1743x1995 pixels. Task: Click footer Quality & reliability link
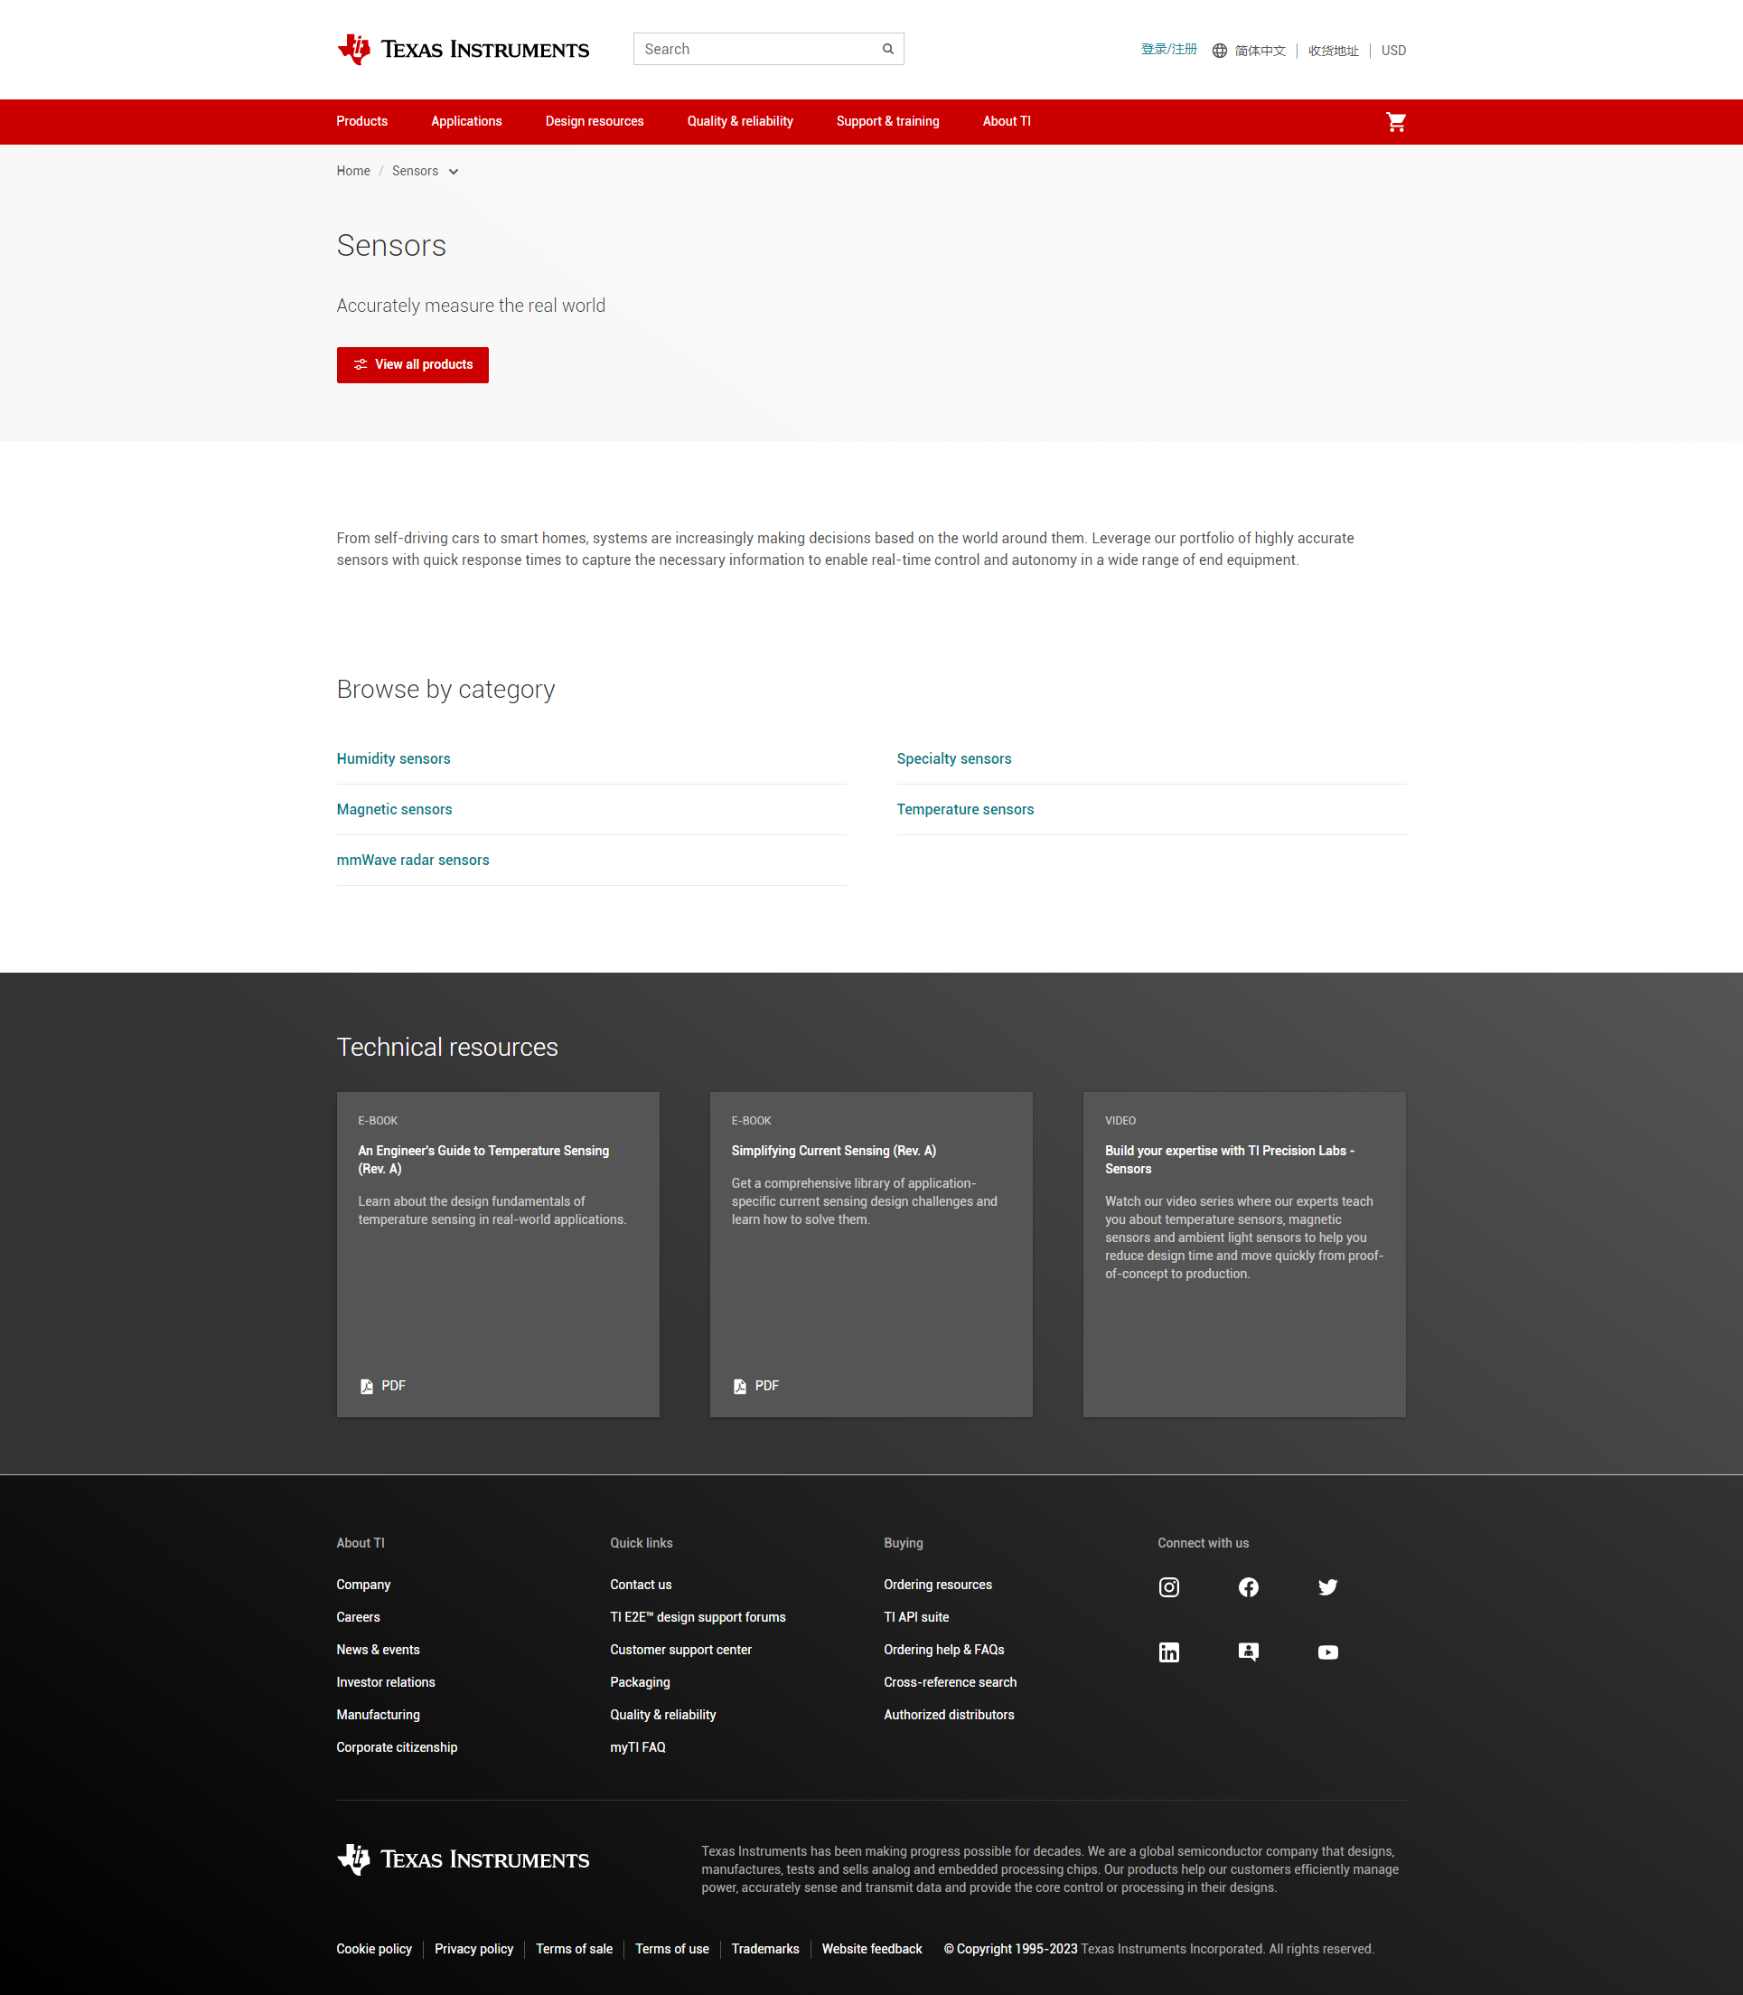(x=662, y=1715)
